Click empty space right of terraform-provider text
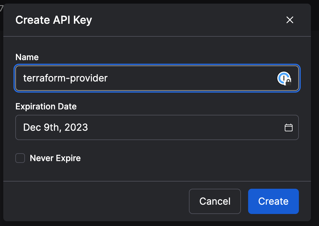 pyautogui.click(x=191, y=78)
